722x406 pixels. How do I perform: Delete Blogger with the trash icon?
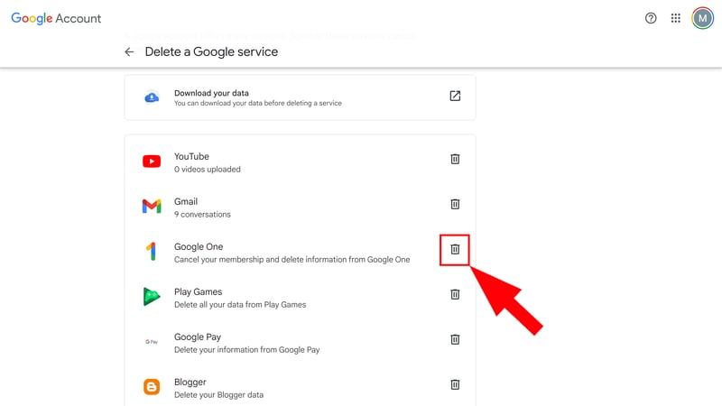click(455, 384)
